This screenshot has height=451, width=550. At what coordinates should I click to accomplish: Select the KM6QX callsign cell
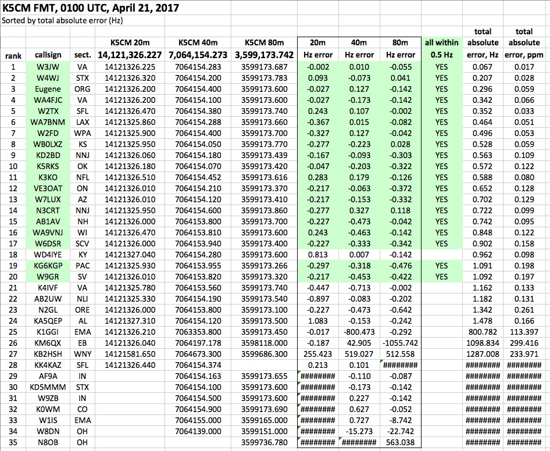(x=48, y=343)
